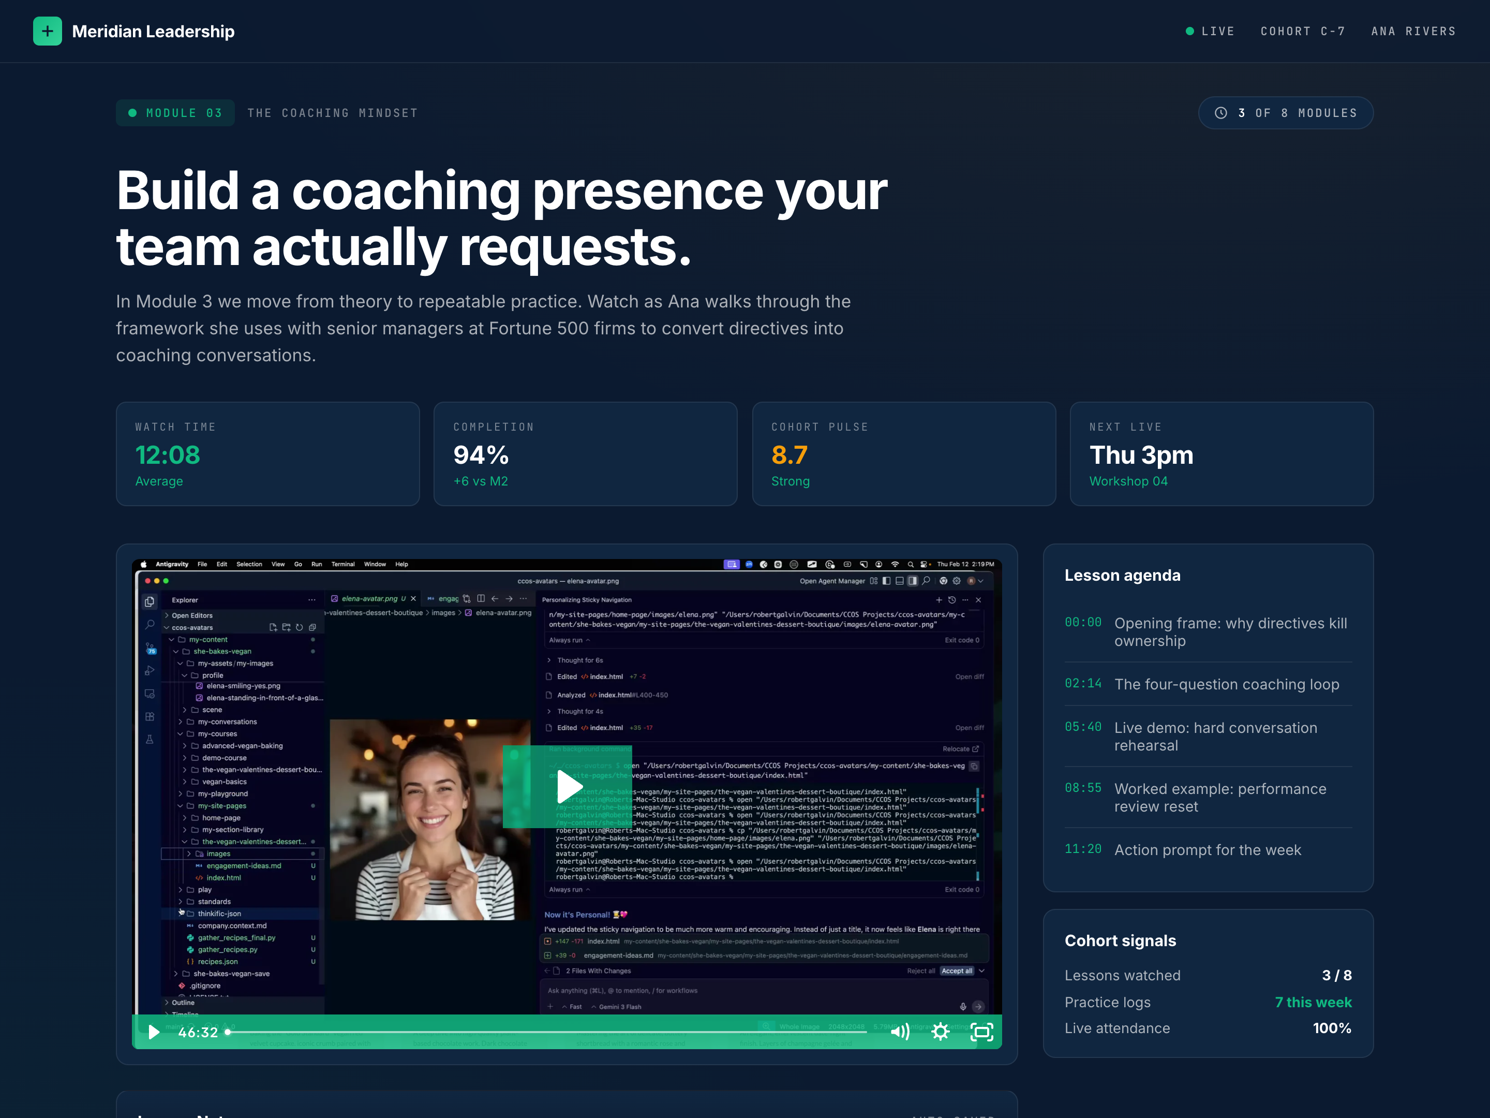Mute video using the speaker icon

pyautogui.click(x=900, y=1032)
